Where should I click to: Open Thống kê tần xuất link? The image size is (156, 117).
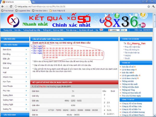(130, 84)
